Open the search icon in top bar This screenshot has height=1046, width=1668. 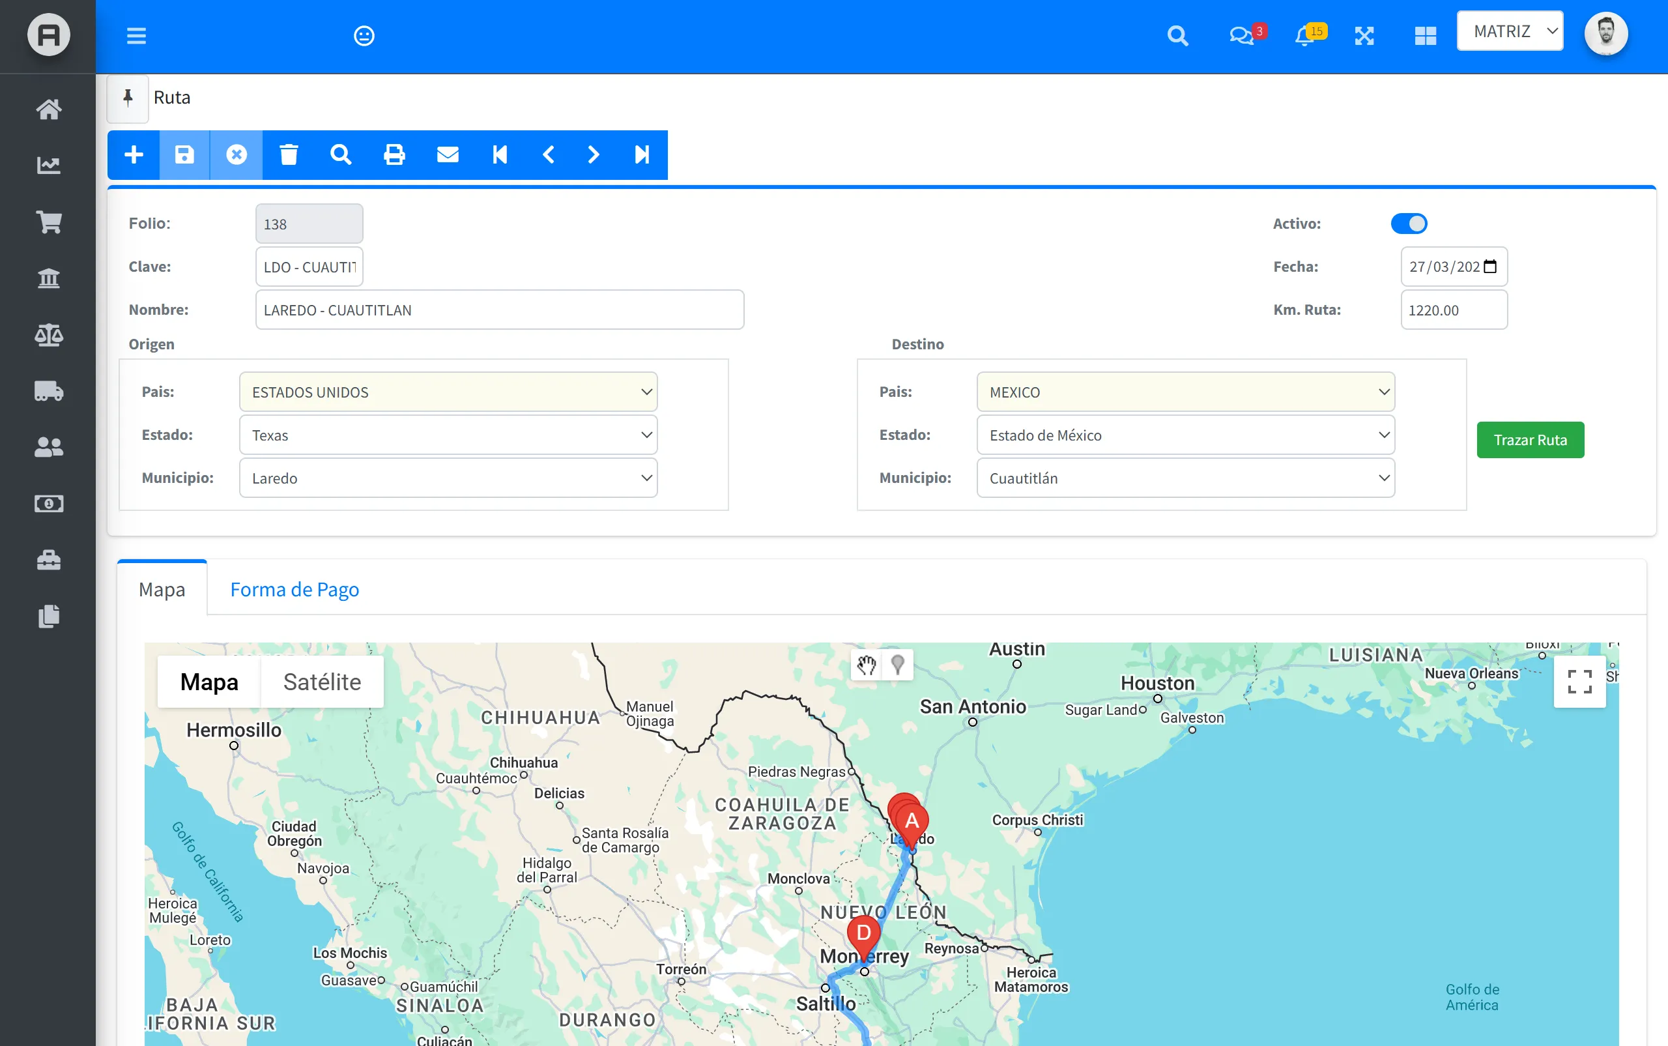pos(1177,35)
